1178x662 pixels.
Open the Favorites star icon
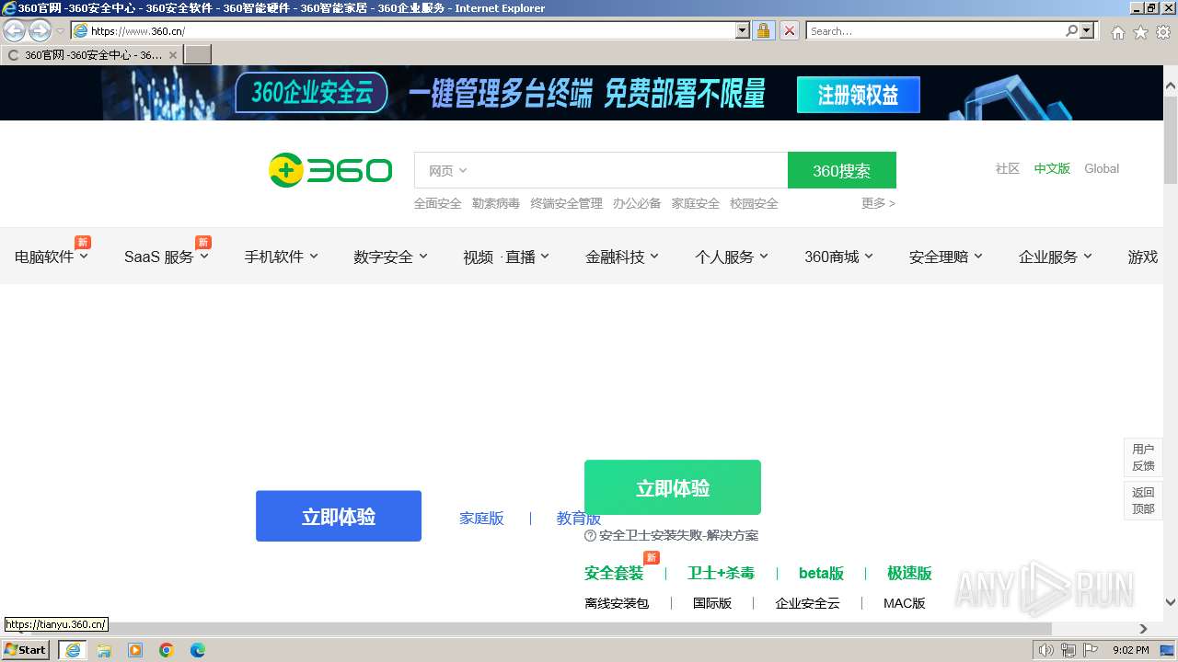click(1140, 32)
